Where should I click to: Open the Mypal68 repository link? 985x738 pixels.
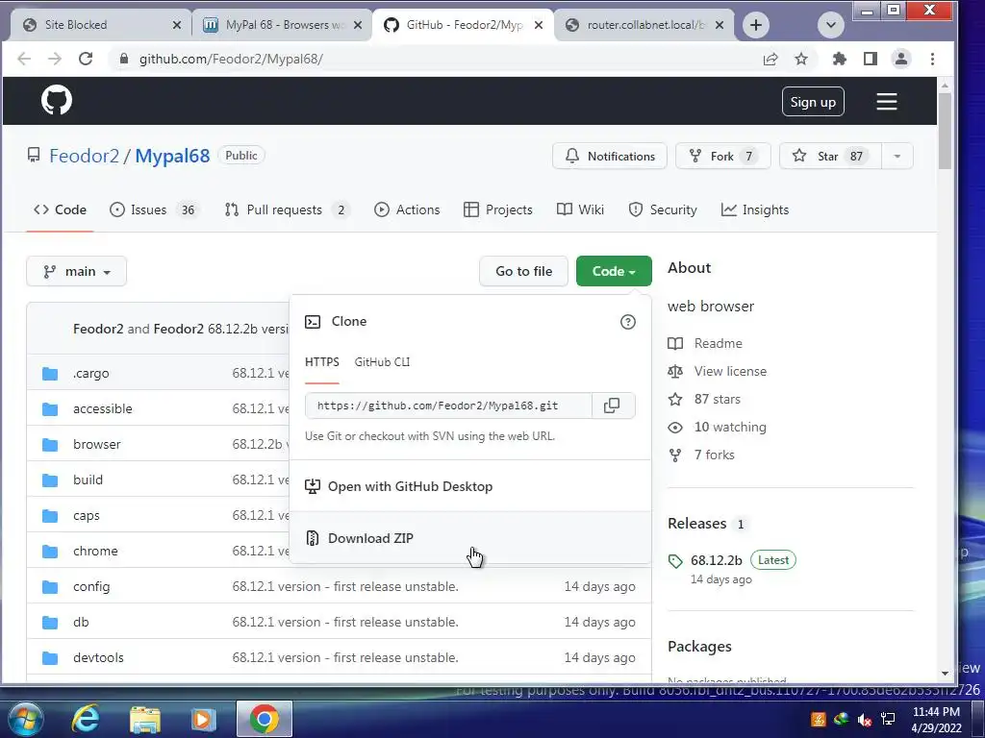(x=172, y=156)
